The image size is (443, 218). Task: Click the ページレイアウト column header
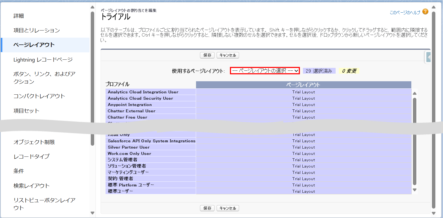[x=303, y=85]
